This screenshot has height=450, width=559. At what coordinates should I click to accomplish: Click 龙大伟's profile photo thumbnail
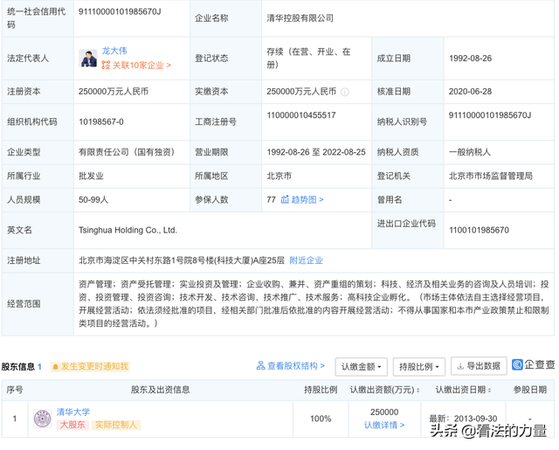tap(88, 59)
